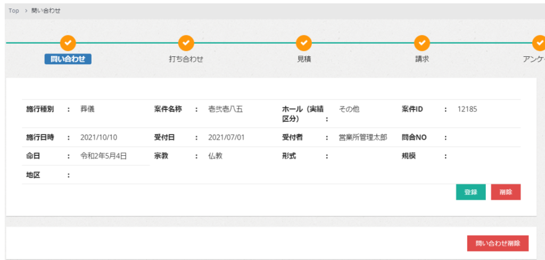The width and height of the screenshot is (545, 260).
Task: Follow the Top breadcrumb link
Action: pyautogui.click(x=14, y=11)
